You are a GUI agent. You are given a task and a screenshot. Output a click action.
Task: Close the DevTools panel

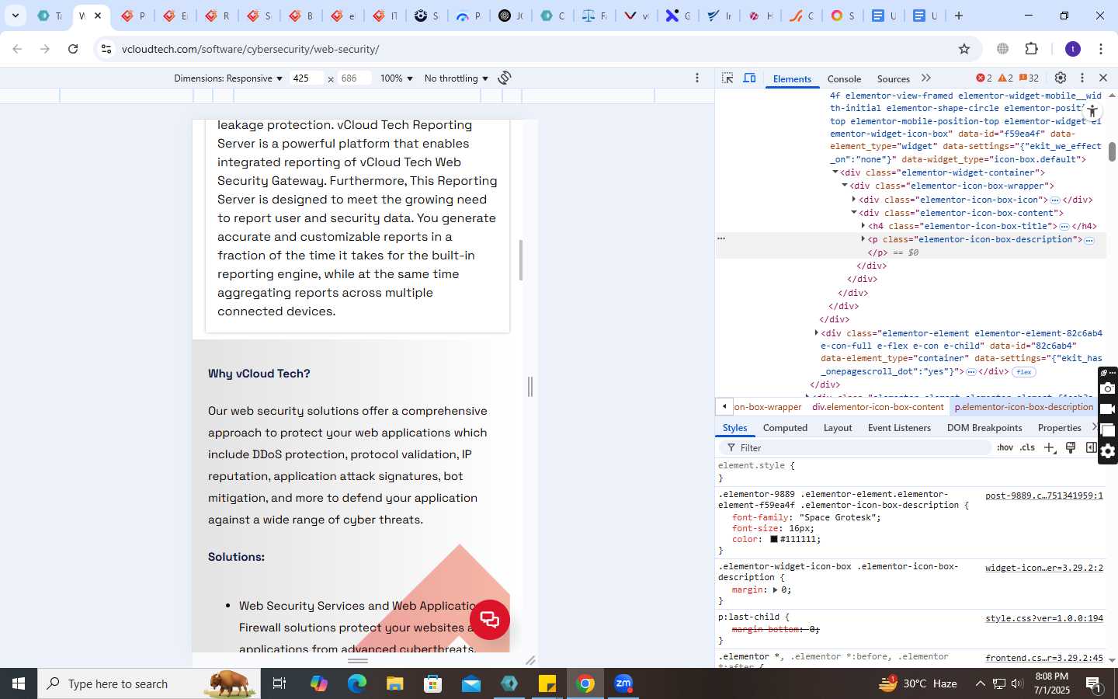(1103, 78)
